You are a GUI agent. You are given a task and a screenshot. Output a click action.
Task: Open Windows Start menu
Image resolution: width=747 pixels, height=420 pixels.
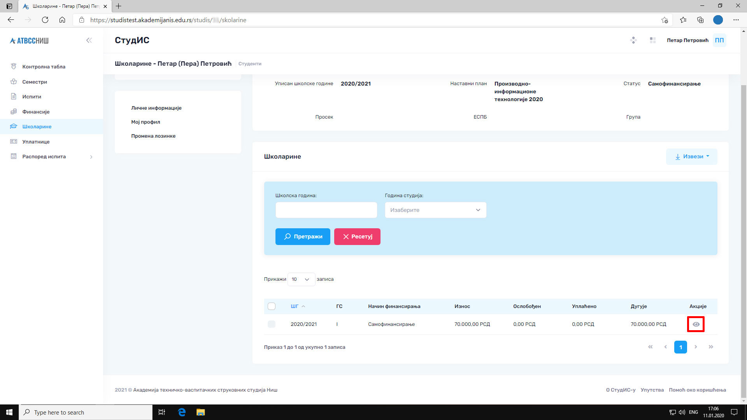tap(9, 412)
